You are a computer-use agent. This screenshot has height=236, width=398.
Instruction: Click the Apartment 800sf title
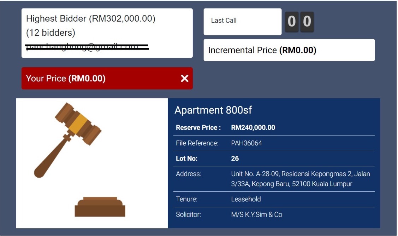click(213, 110)
